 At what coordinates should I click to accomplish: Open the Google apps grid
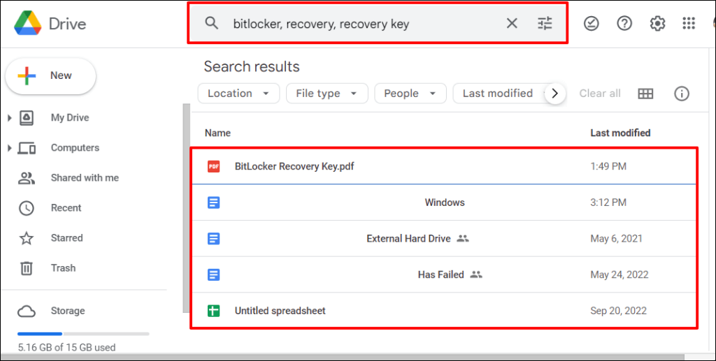[x=689, y=24]
